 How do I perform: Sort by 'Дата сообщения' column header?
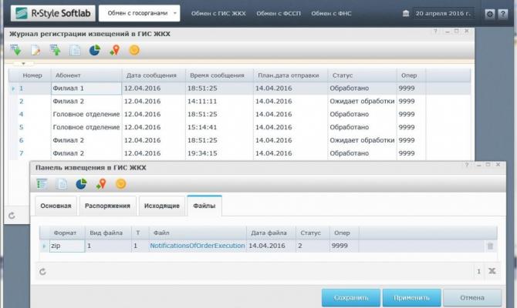(154, 75)
